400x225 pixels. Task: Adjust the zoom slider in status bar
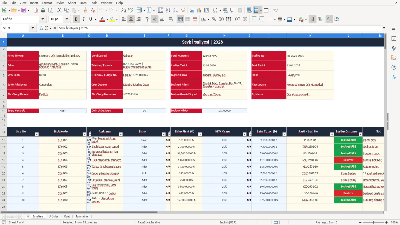[x=373, y=222]
